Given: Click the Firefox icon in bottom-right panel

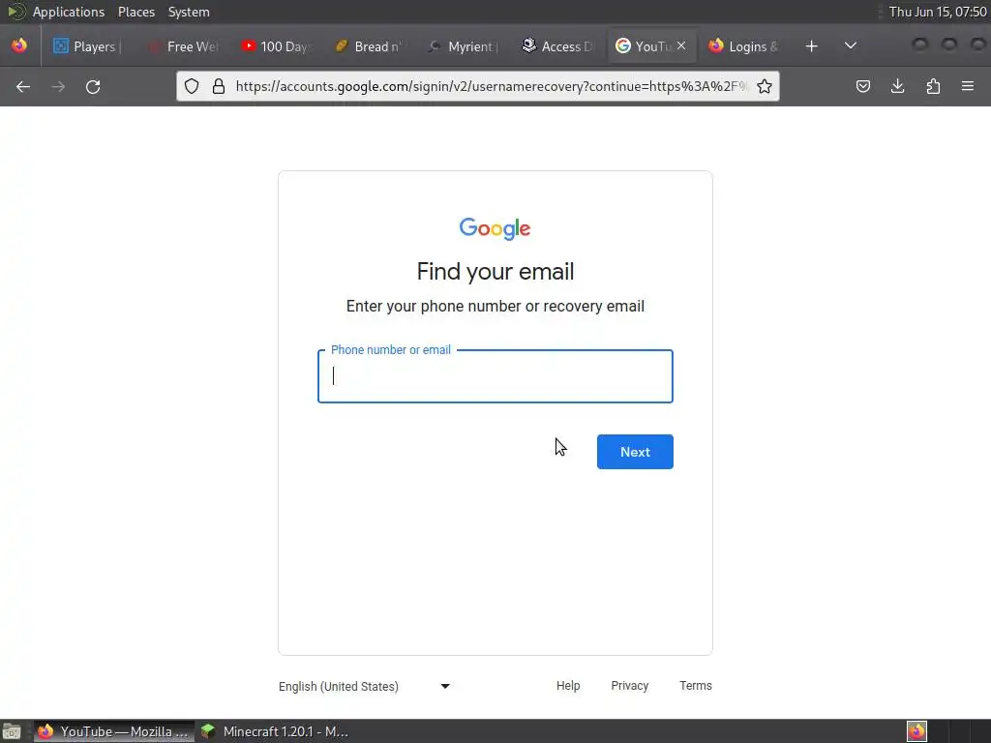Looking at the screenshot, I should click(x=916, y=731).
